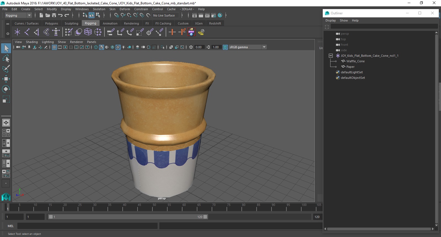The height and width of the screenshot is (237, 441).
Task: Select the arrow Select tool
Action: [6, 48]
